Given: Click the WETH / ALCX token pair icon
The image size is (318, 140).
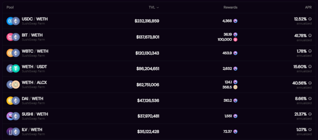Looking at the screenshot, I should click(x=13, y=84).
